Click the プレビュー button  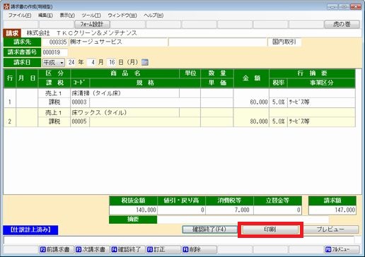pos(330,229)
